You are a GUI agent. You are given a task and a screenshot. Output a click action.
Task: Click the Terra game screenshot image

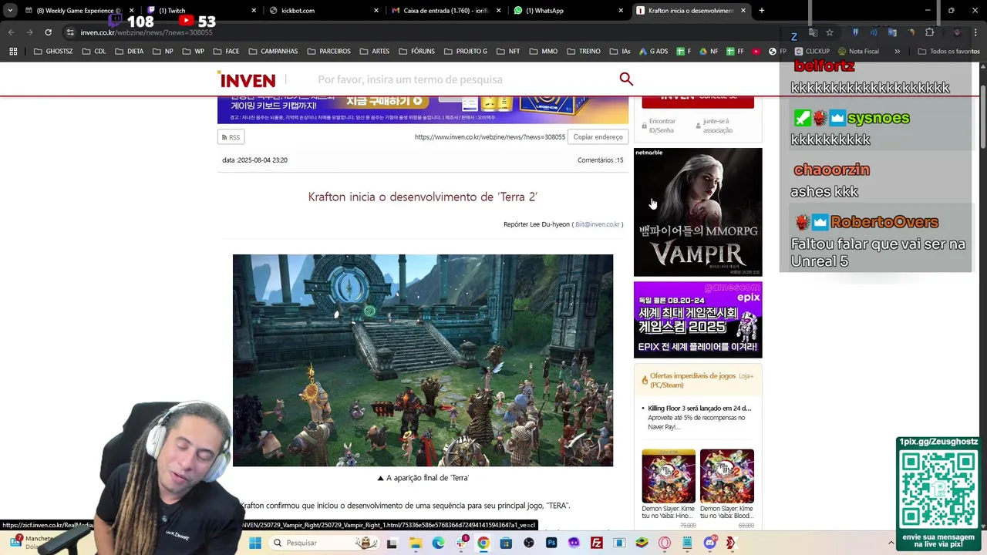[423, 360]
